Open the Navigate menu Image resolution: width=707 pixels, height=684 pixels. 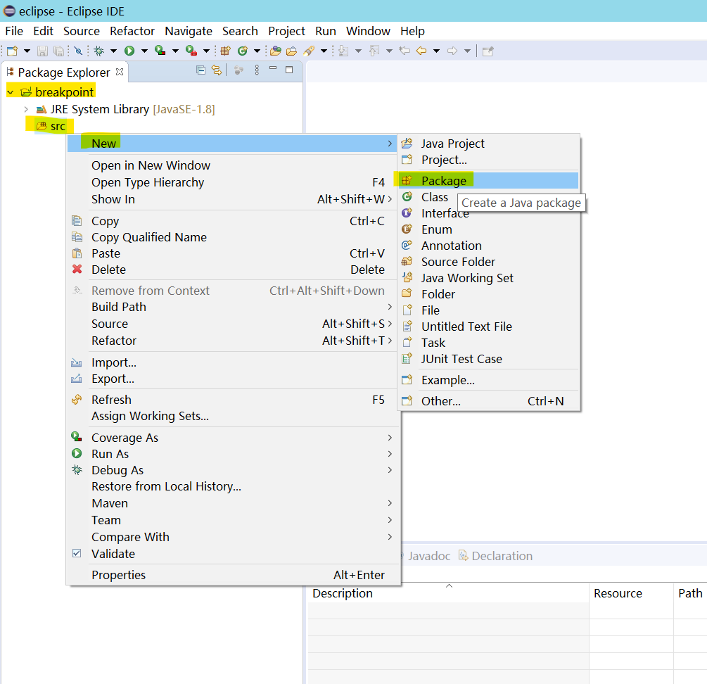(189, 31)
